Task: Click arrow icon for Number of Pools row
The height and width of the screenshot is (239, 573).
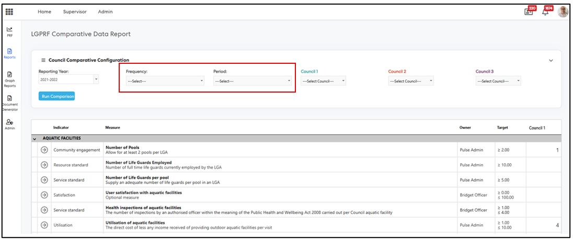Action: (44, 150)
